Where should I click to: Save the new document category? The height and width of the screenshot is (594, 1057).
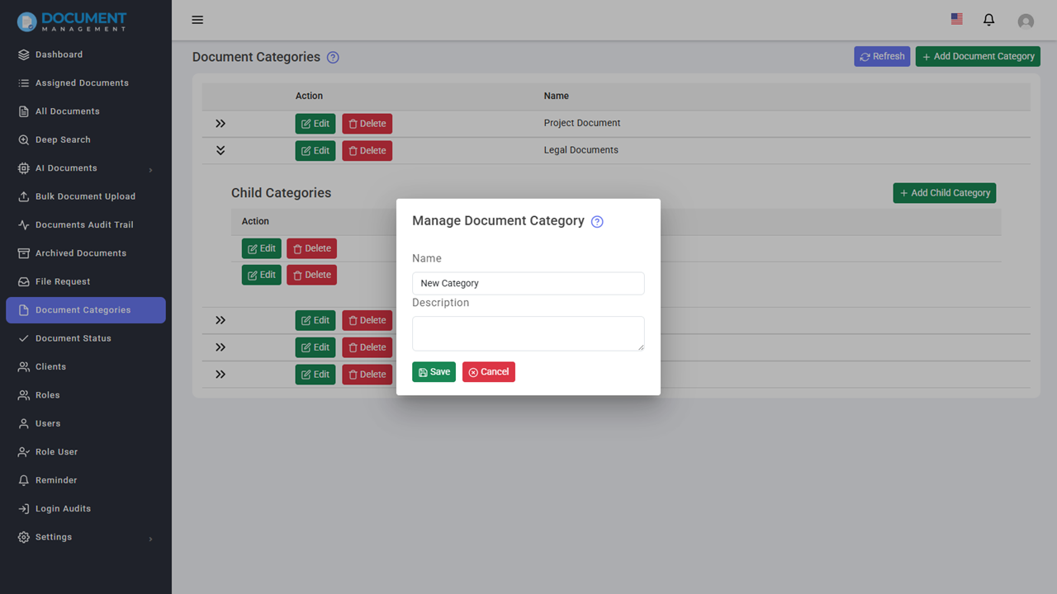pos(434,371)
